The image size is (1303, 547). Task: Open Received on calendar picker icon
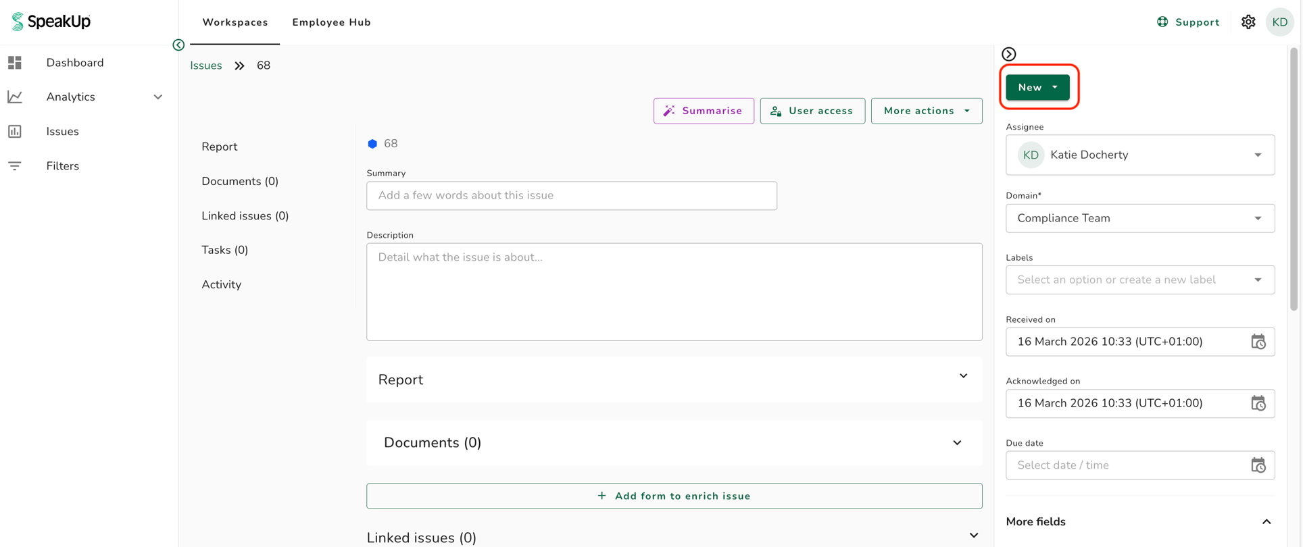(1258, 342)
